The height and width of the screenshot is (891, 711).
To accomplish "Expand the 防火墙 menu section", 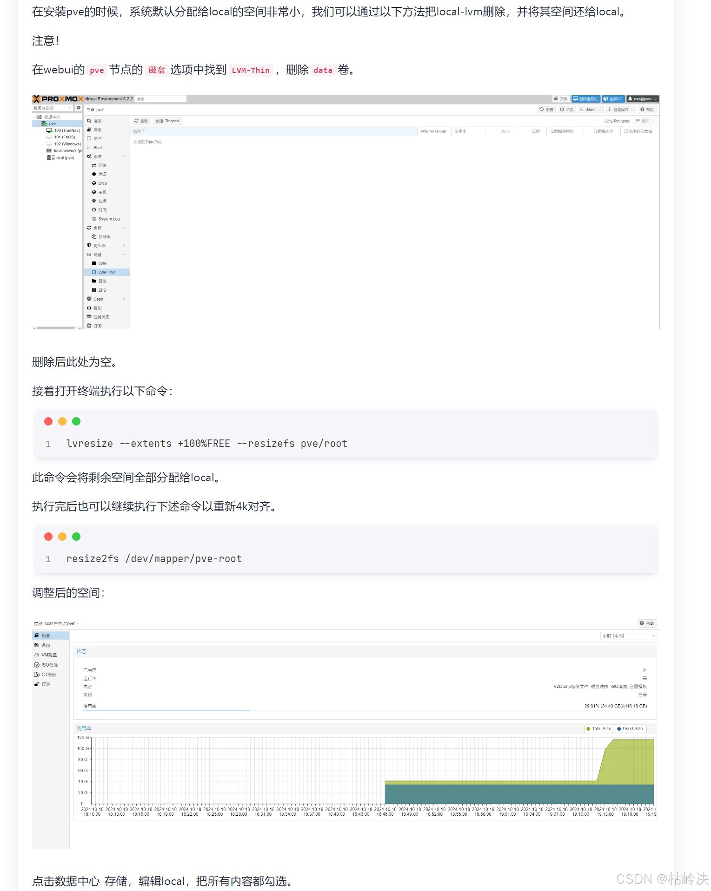I will coord(124,245).
